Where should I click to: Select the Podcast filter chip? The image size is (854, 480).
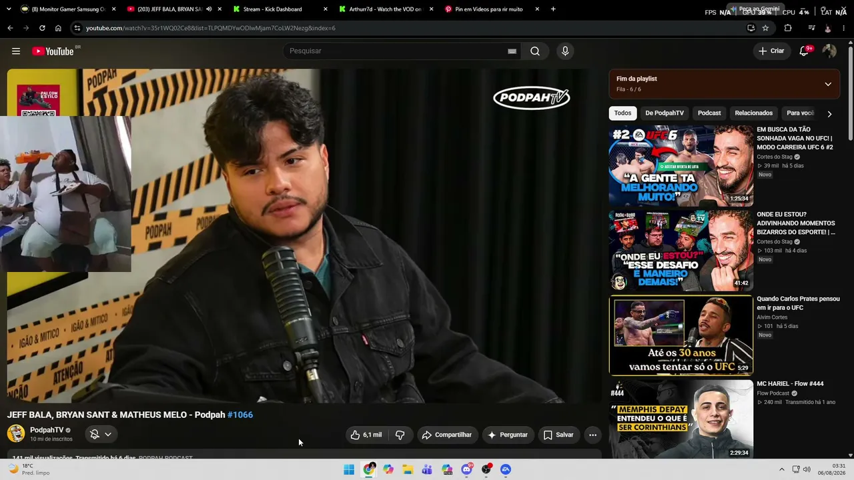point(709,113)
